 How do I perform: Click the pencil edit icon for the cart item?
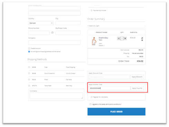click(x=142, y=38)
